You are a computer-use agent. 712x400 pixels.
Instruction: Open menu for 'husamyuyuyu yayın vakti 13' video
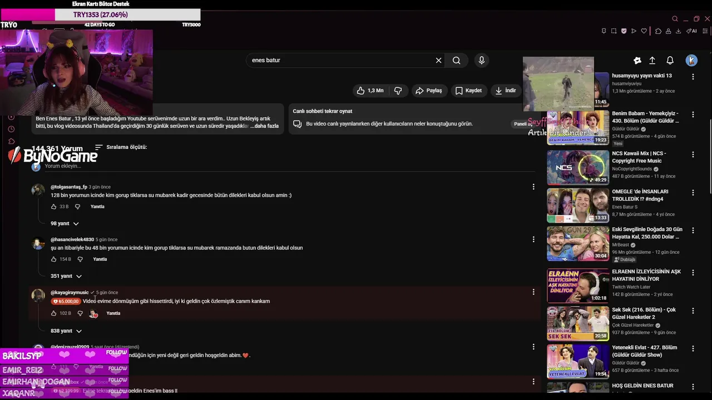(x=693, y=77)
